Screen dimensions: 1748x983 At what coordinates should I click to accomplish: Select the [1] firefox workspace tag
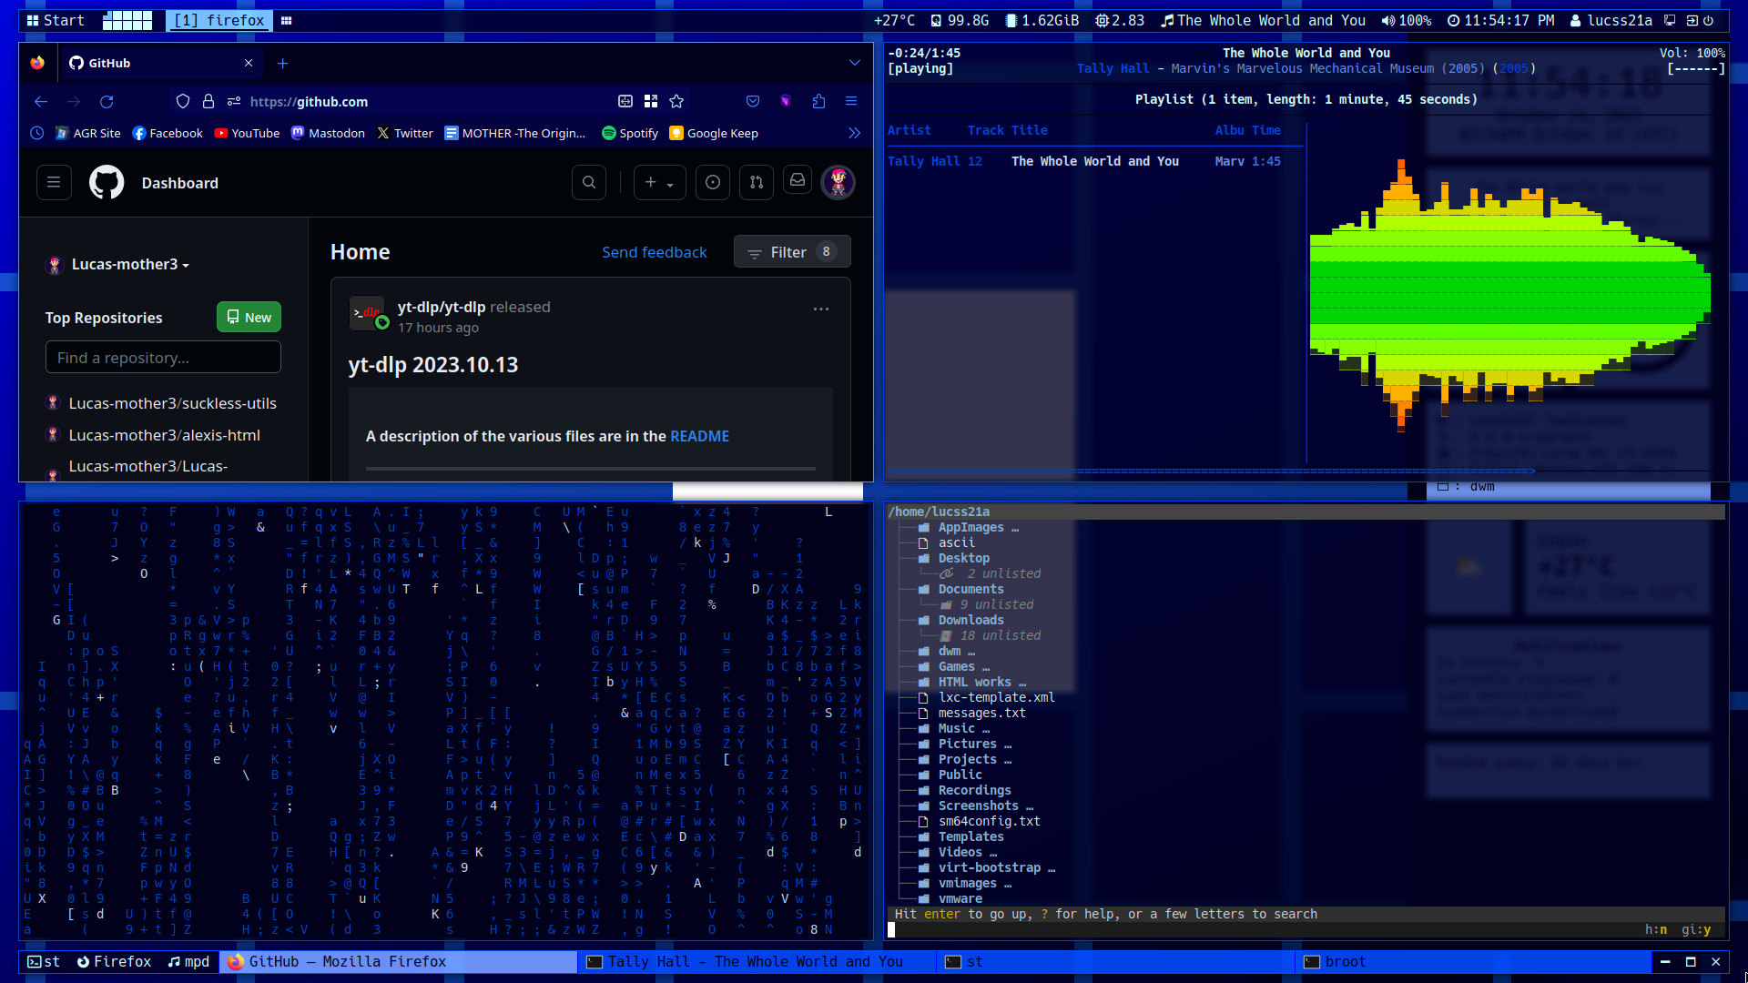pos(219,20)
